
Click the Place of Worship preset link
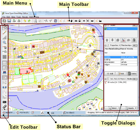(119, 49)
